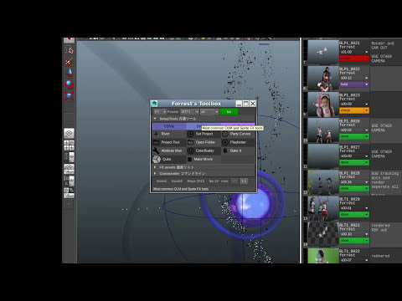Screen dimensions: 402x301
Task: Launch the Attribute Man wrench tool
Action: 169,150
